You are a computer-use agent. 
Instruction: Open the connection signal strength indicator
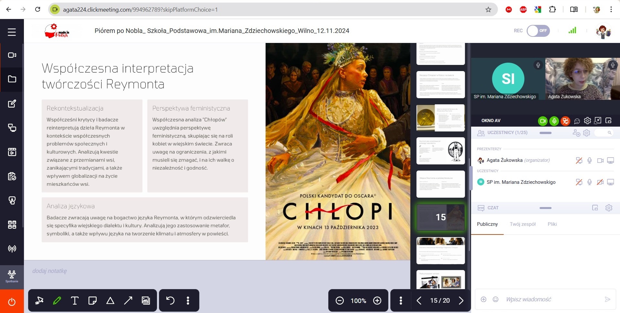tap(572, 30)
